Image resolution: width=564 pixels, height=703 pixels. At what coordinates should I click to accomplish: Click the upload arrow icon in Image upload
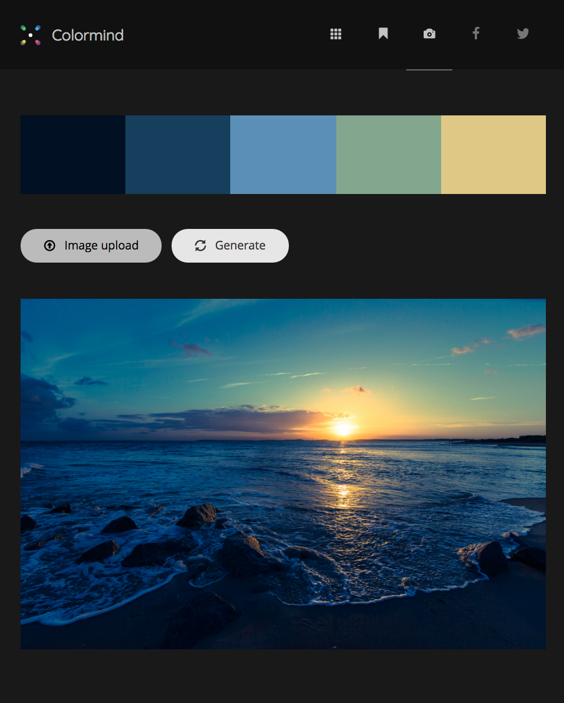tap(50, 246)
